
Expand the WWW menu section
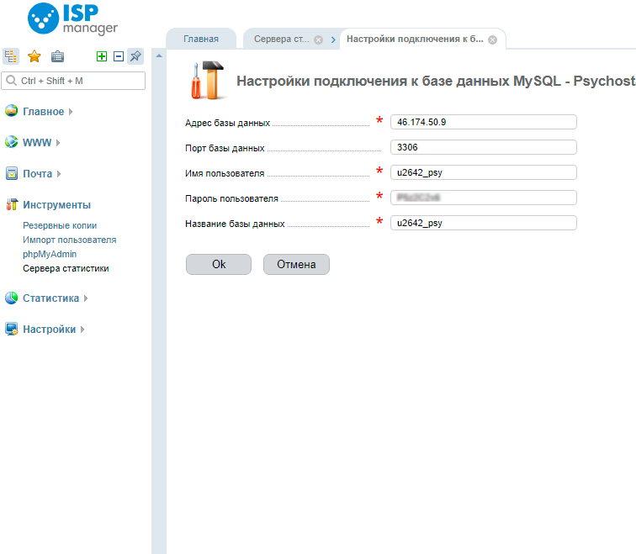click(x=37, y=142)
